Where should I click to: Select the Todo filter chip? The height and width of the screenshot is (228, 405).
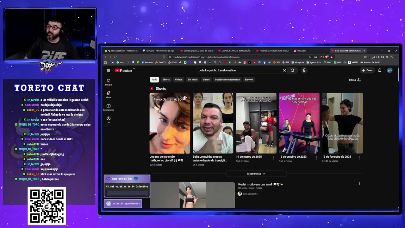154,79
